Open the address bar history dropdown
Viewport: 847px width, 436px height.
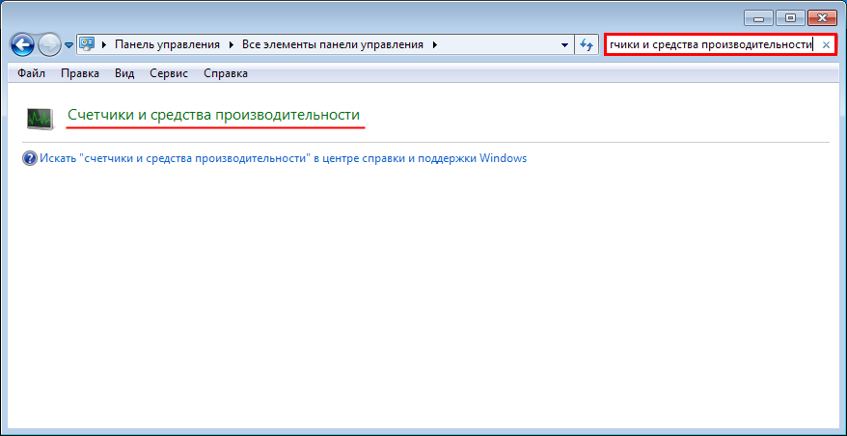[x=564, y=45]
